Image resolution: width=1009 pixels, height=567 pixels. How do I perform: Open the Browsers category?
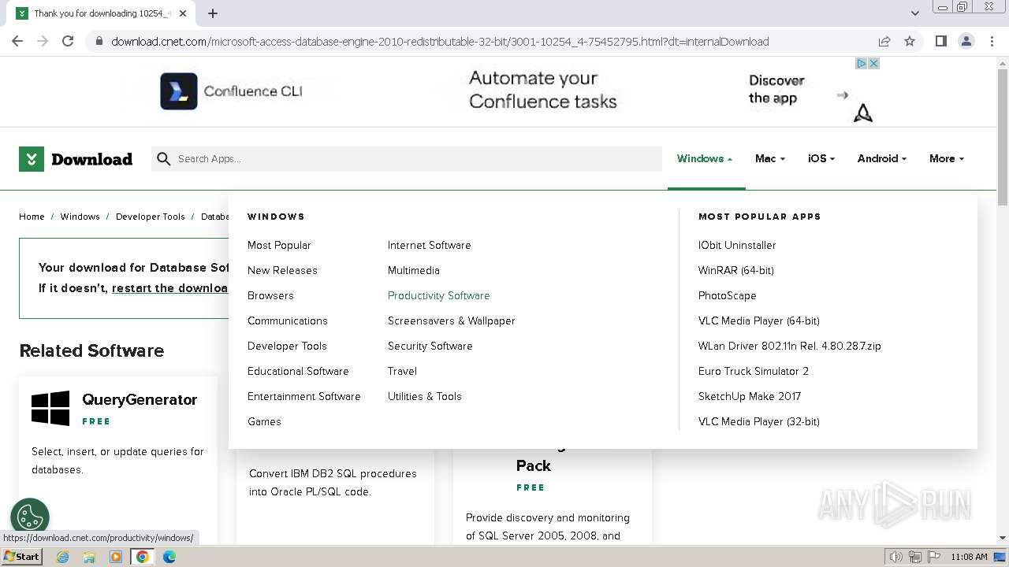270,296
